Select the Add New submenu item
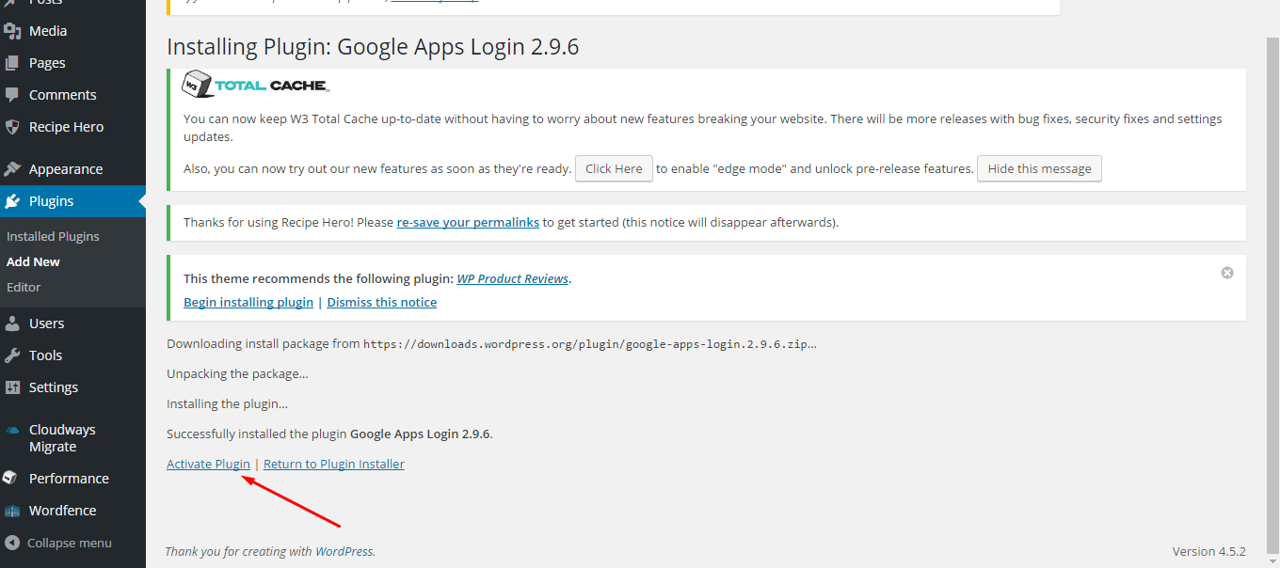1280x568 pixels. coord(33,262)
